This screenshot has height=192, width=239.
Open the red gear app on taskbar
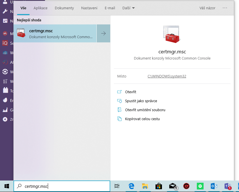186,186
